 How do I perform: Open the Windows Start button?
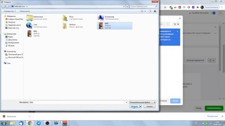4,123
